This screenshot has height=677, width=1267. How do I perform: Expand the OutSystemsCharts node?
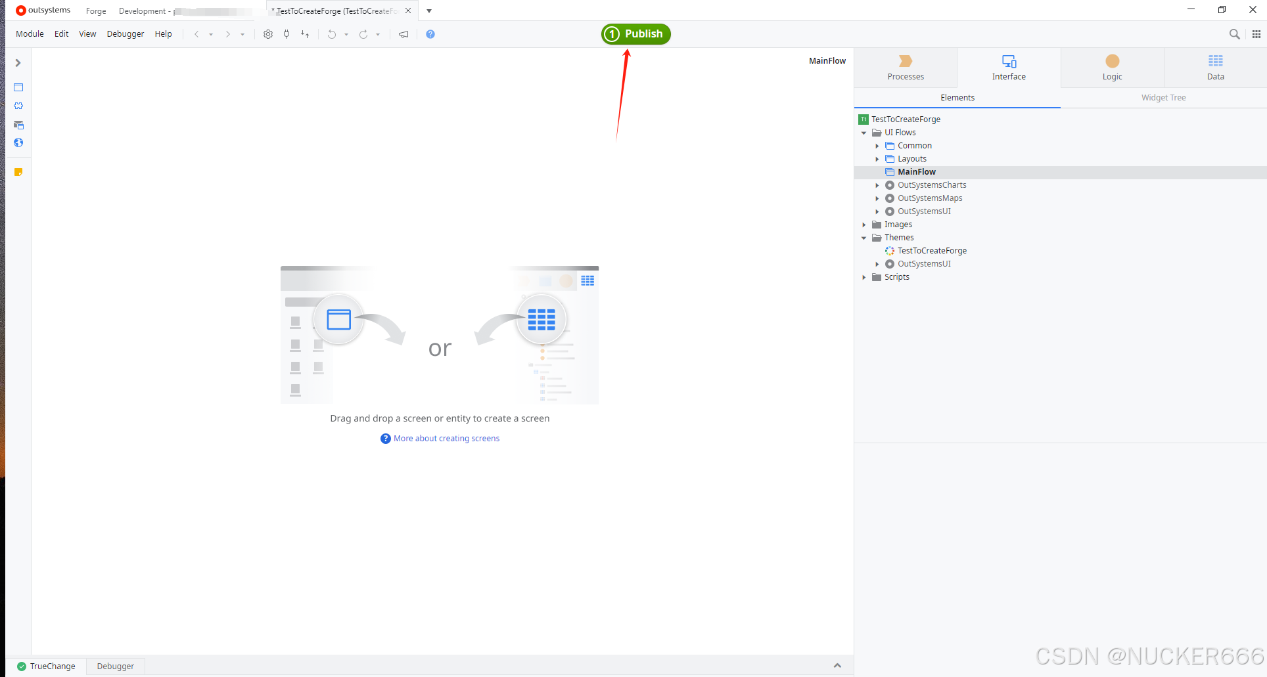tap(877, 185)
